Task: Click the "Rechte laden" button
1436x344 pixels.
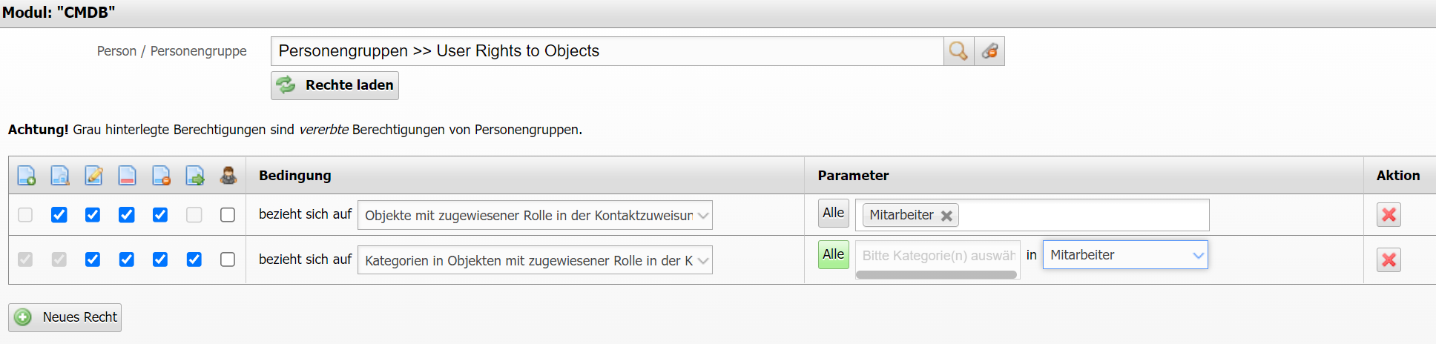Action: coord(335,85)
